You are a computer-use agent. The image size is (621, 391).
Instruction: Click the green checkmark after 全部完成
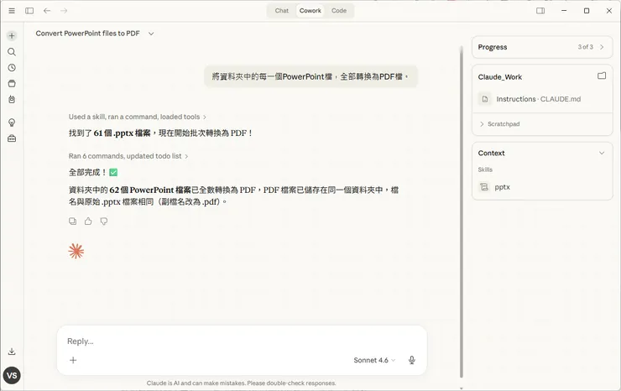(113, 172)
